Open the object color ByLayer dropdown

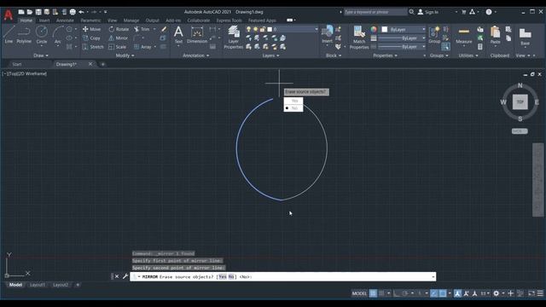404,30
